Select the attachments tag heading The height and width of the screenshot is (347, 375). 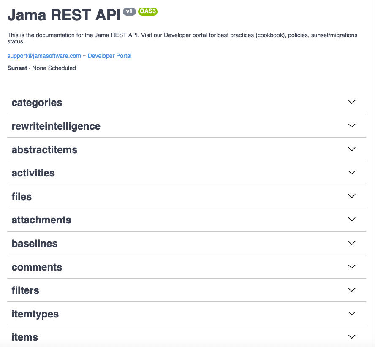41,220
